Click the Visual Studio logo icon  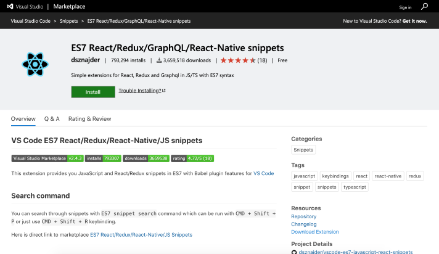(10, 6)
